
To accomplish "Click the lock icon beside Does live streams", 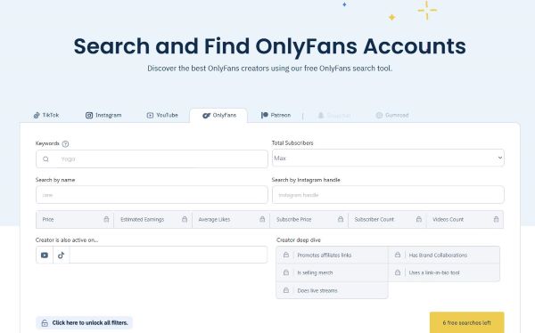I will click(x=286, y=290).
